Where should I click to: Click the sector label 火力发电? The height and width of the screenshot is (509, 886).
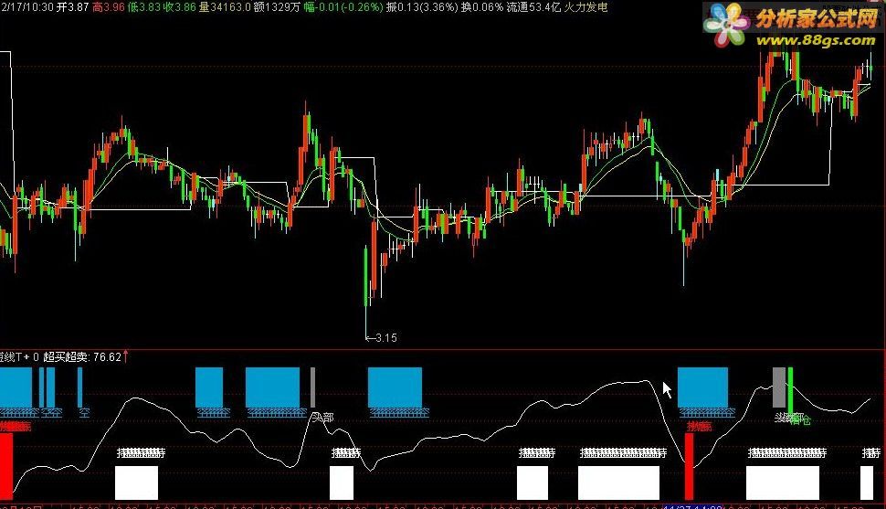coord(586,7)
